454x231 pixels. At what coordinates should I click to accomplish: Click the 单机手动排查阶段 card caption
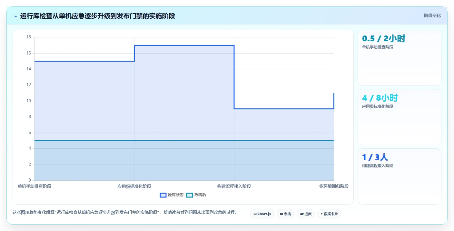click(378, 47)
